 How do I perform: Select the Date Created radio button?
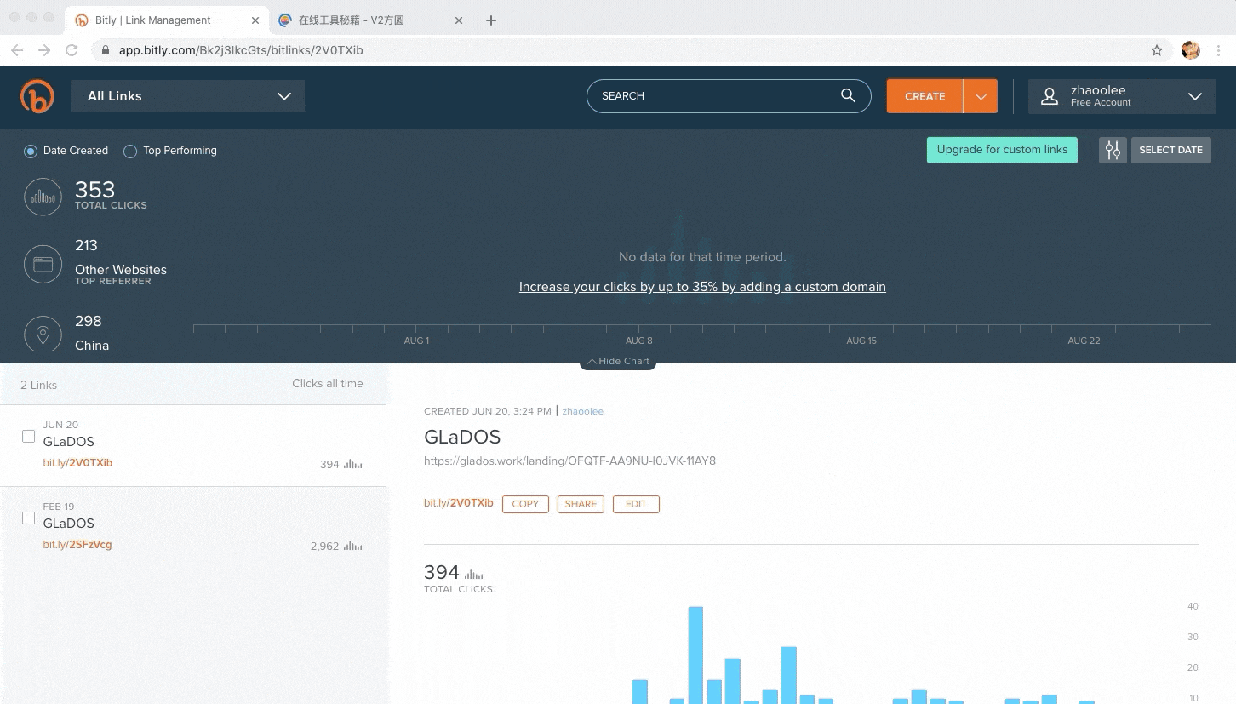(x=31, y=151)
